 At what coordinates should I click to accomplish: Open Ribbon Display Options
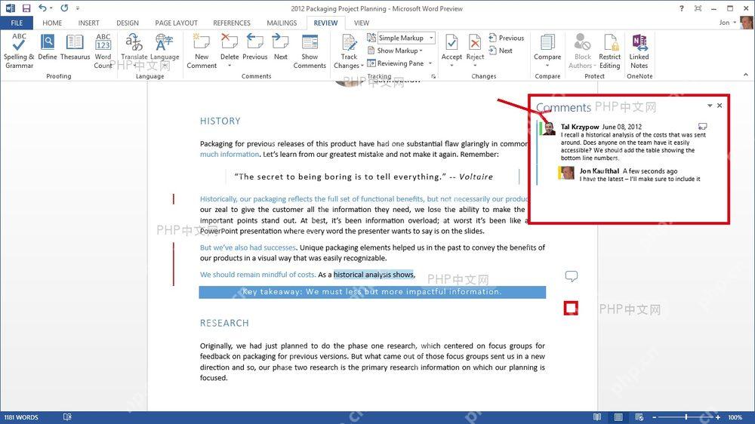pyautogui.click(x=698, y=8)
